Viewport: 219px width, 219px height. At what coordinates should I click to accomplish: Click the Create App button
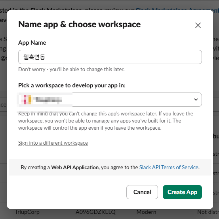(182, 192)
